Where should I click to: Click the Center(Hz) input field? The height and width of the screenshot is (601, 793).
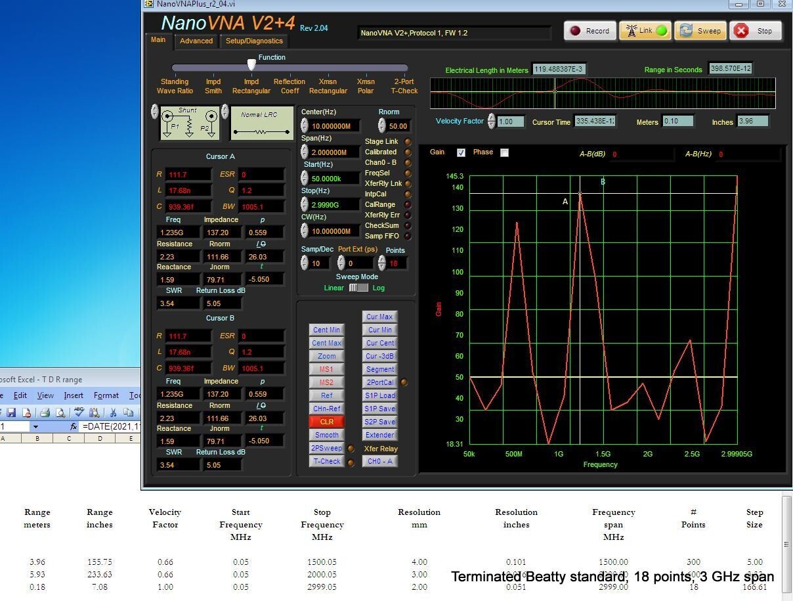[x=335, y=126]
